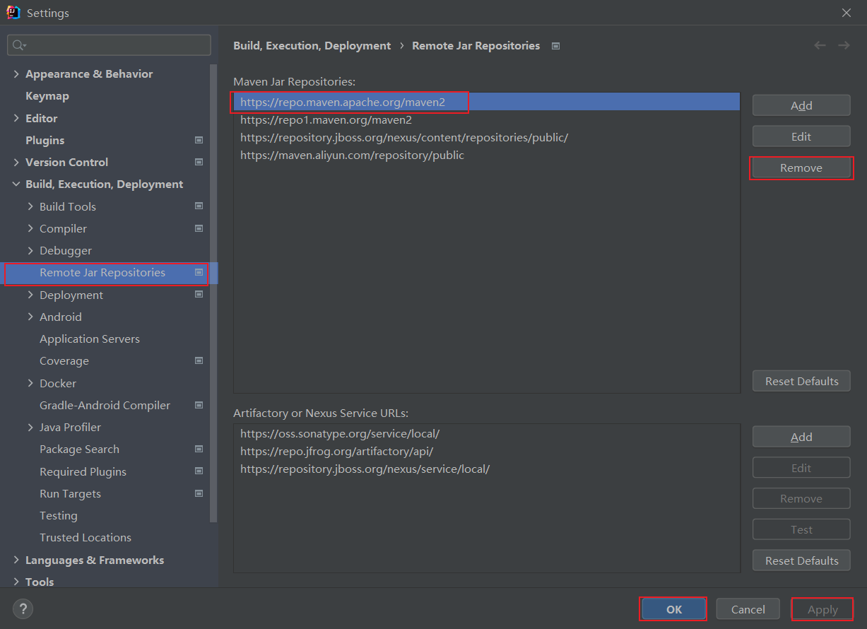Click the back navigation arrow

[x=820, y=45]
